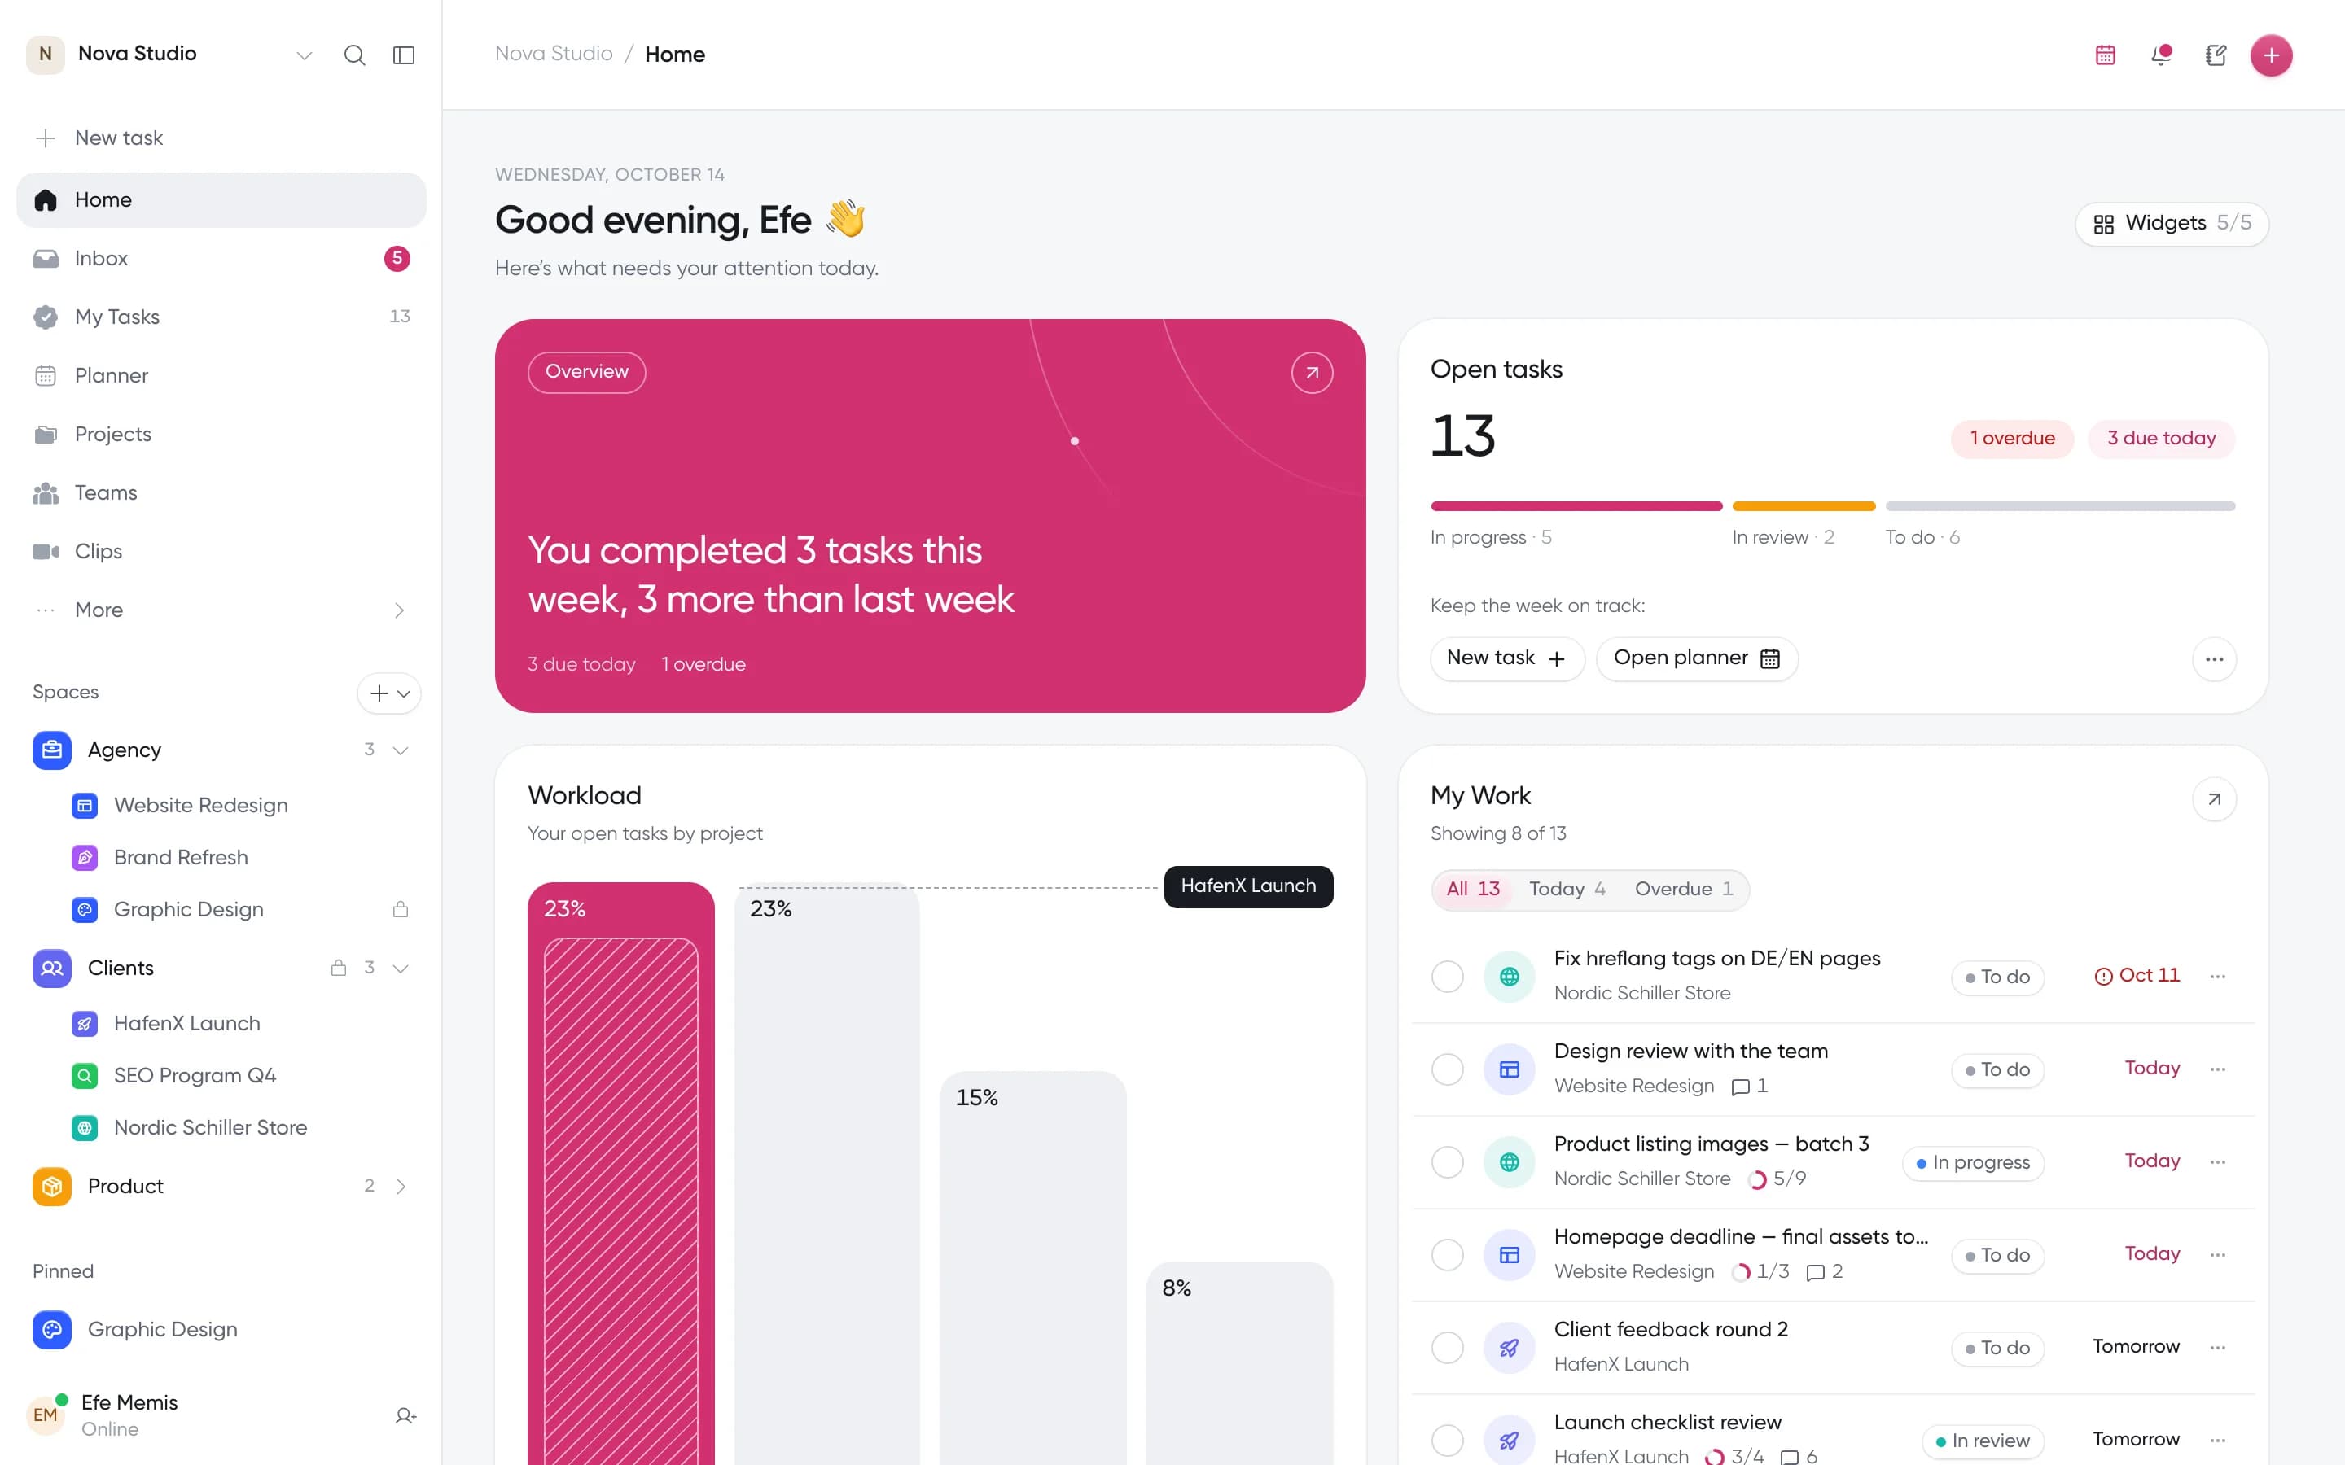Click the notes compose icon in top bar
This screenshot has height=1465, width=2345.
2216,55
